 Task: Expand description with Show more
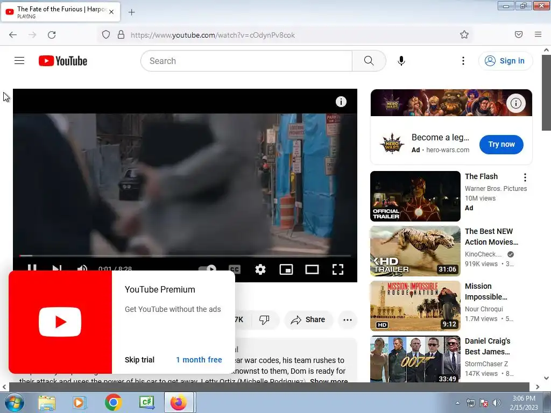(329, 381)
